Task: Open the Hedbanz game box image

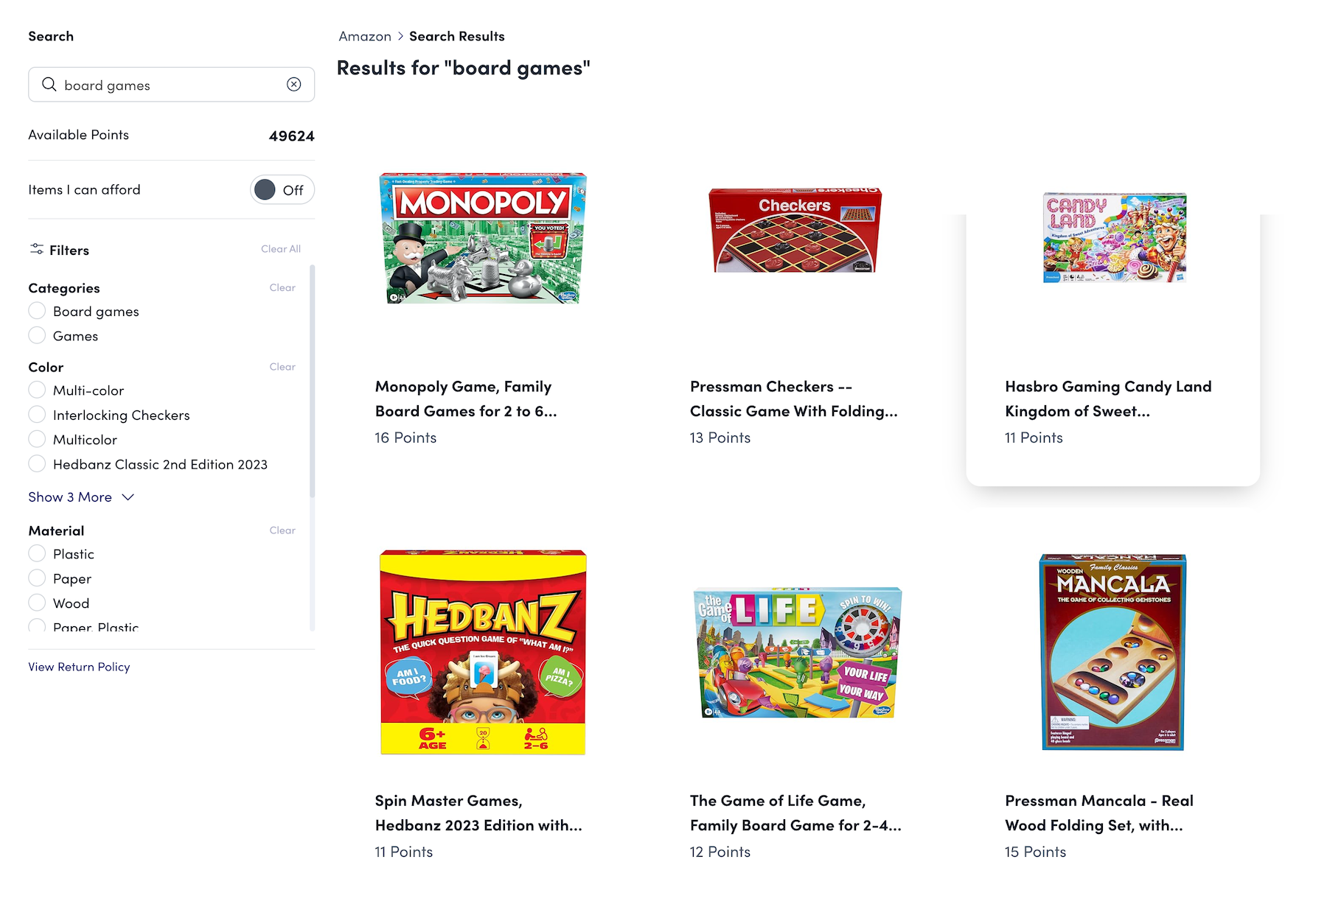Action: [x=483, y=652]
